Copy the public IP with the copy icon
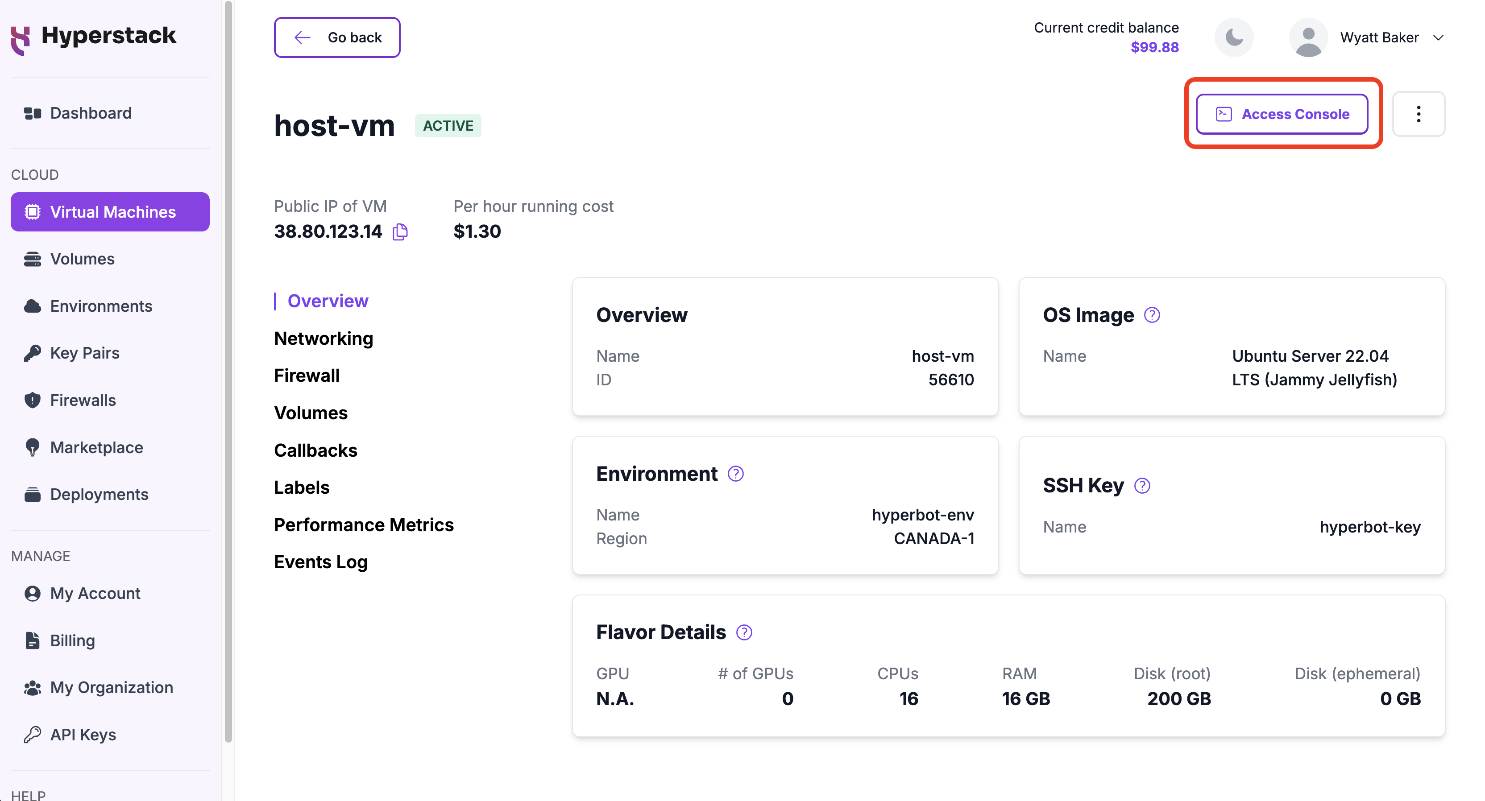The height and width of the screenshot is (801, 1485). [400, 232]
